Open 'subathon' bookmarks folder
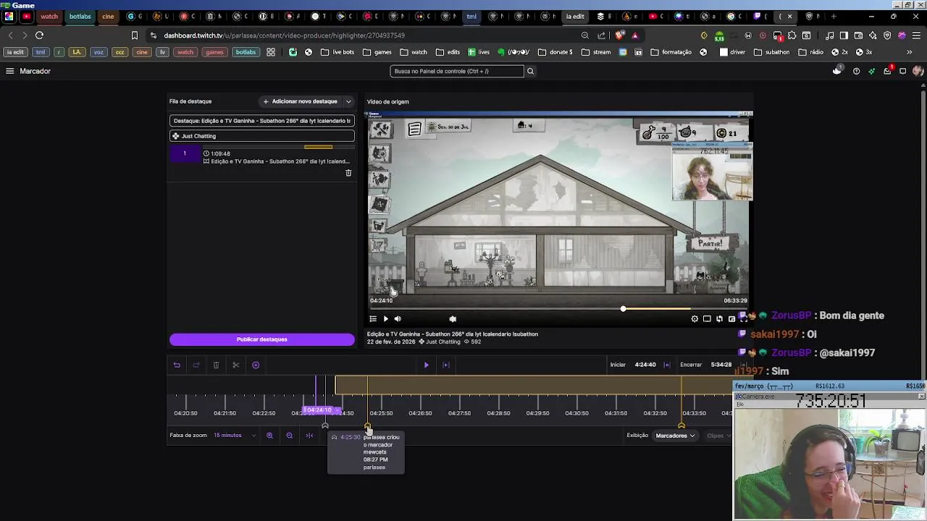Viewport: 927px width, 521px height. pyautogui.click(x=771, y=52)
